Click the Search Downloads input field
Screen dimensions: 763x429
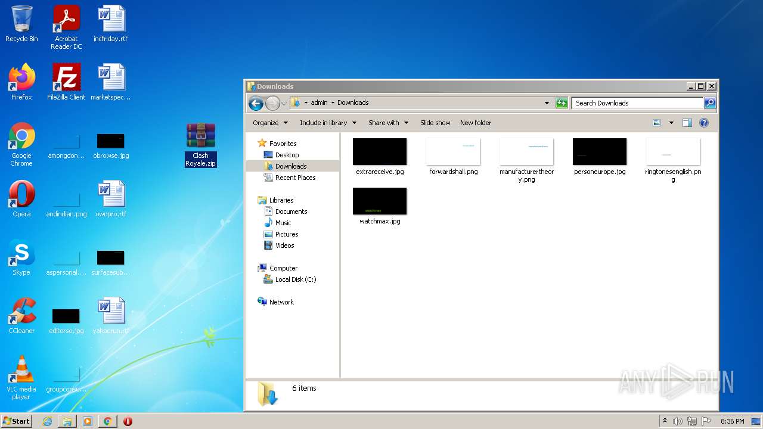(x=637, y=103)
